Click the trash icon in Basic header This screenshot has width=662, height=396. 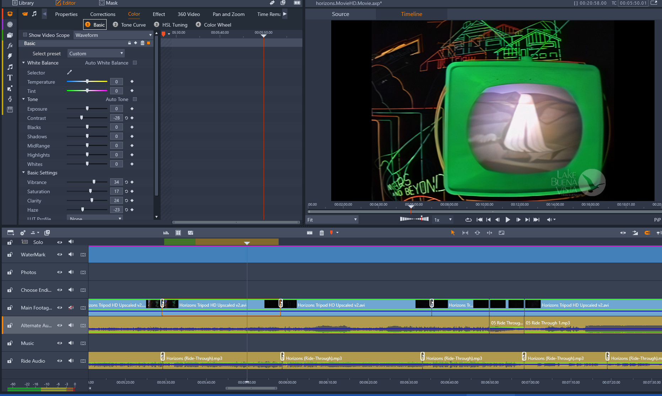click(x=142, y=43)
